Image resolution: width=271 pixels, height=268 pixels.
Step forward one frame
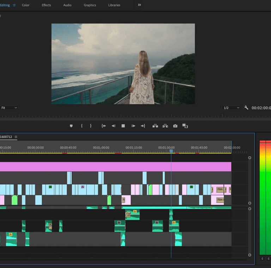coord(133,126)
